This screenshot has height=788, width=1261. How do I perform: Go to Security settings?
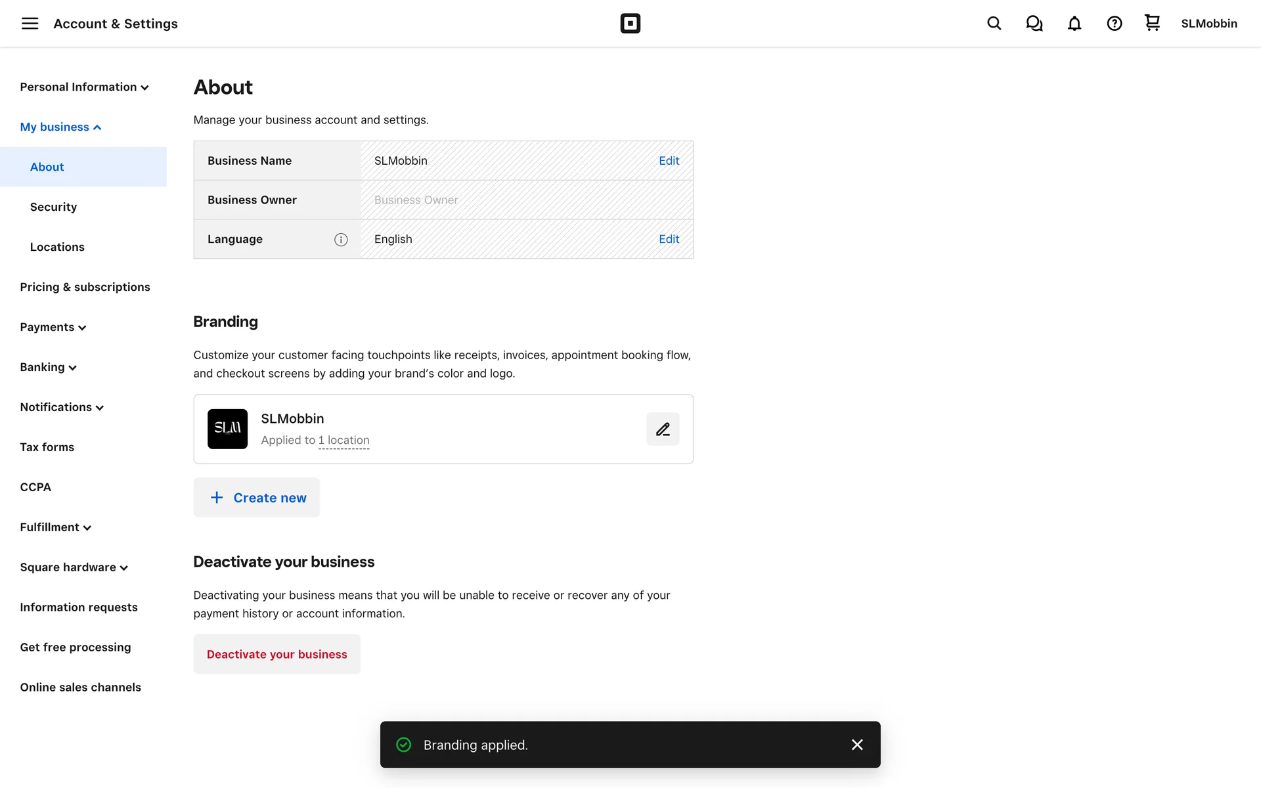(x=53, y=207)
